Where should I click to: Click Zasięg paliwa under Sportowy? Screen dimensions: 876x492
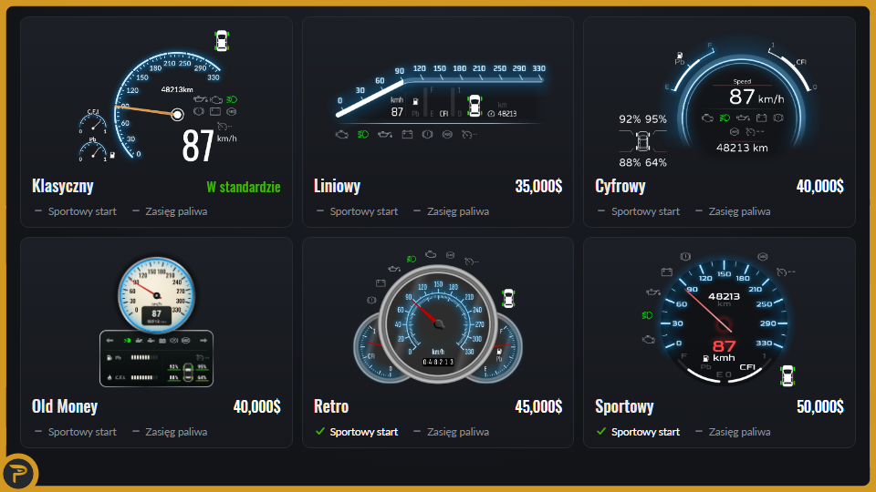pos(740,432)
